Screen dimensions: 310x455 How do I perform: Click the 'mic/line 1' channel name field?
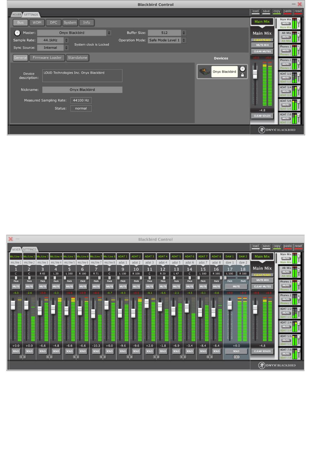16,262
